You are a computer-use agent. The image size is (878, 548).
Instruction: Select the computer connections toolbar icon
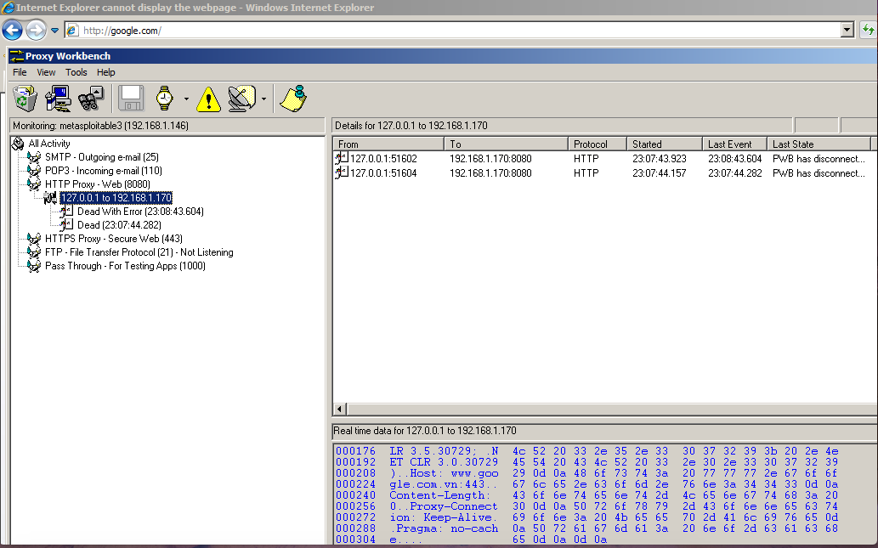coord(57,98)
